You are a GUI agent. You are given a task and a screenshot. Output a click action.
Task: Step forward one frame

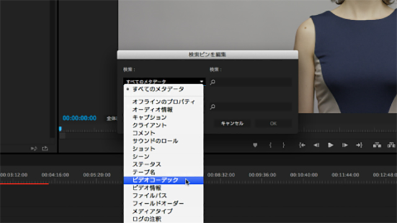pyautogui.click(x=345, y=145)
